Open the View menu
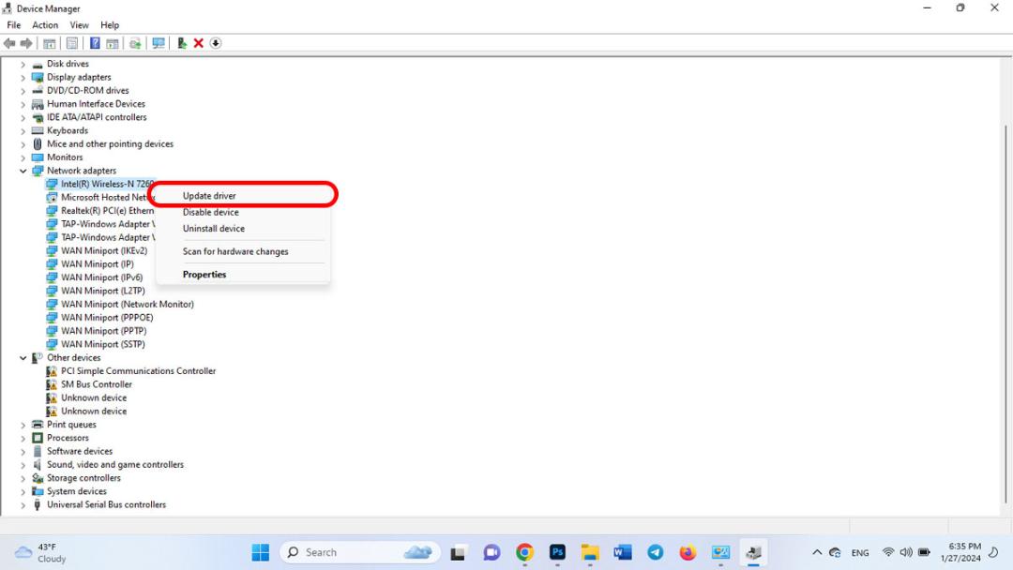This screenshot has height=570, width=1013. pos(80,25)
